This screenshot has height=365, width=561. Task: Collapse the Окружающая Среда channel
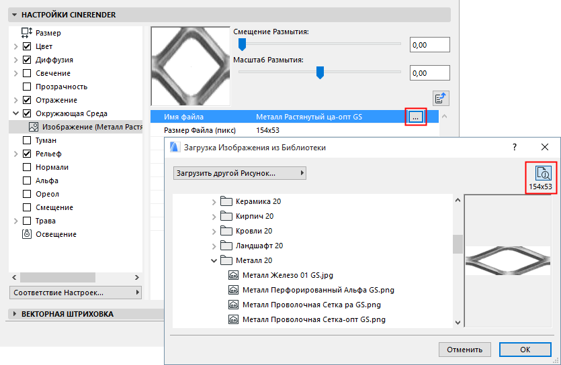[x=15, y=113]
